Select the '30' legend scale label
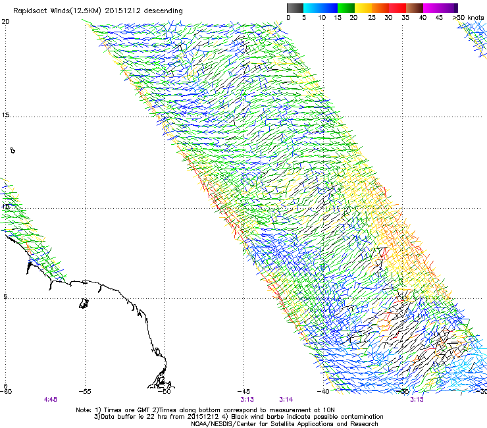The width and height of the screenshot is (487, 428). (388, 18)
